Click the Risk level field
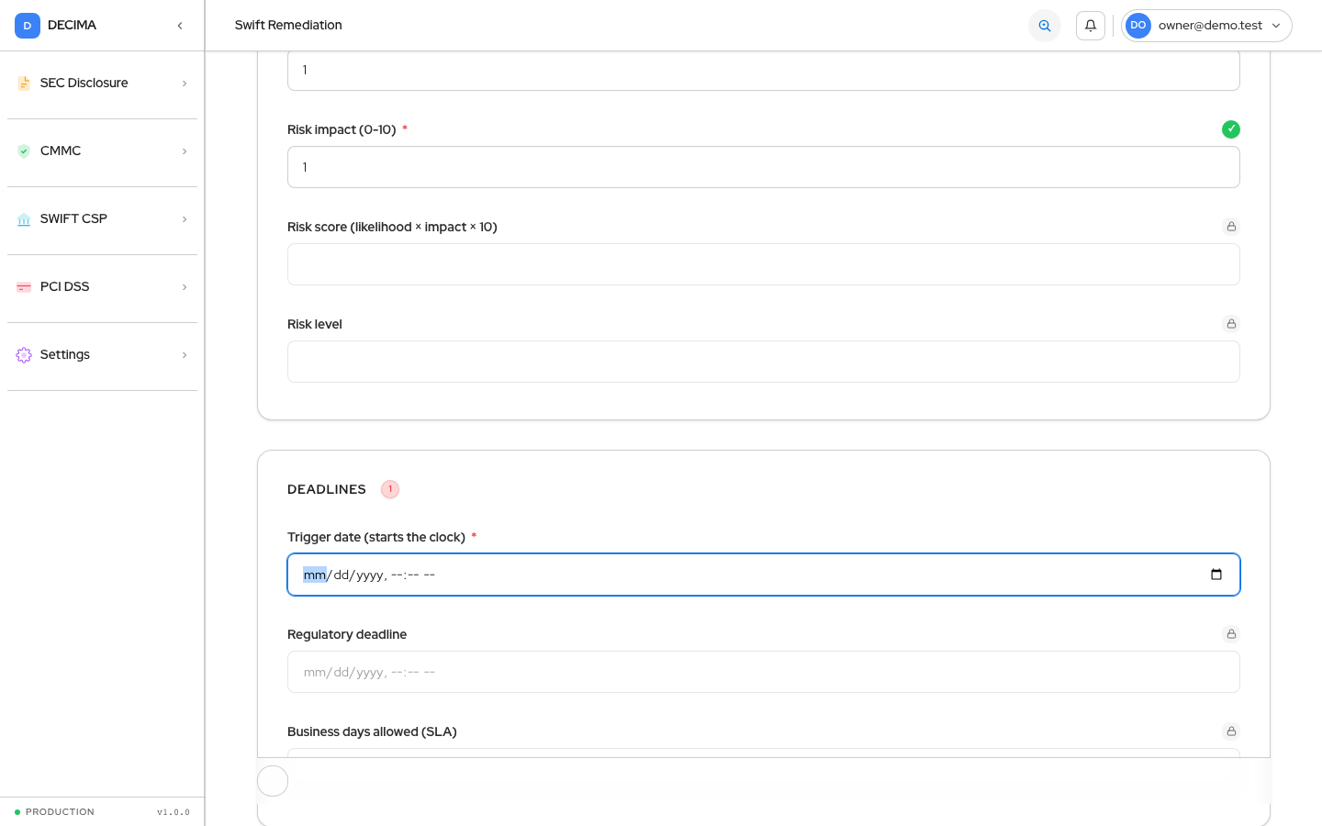Image resolution: width=1322 pixels, height=826 pixels. [x=764, y=362]
